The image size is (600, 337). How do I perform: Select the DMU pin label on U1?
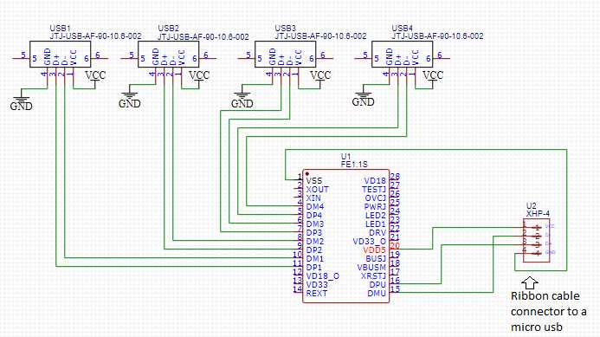(377, 294)
